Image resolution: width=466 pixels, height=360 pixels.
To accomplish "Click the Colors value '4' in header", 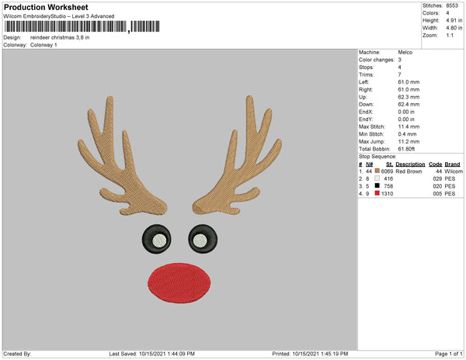I will pyautogui.click(x=447, y=13).
